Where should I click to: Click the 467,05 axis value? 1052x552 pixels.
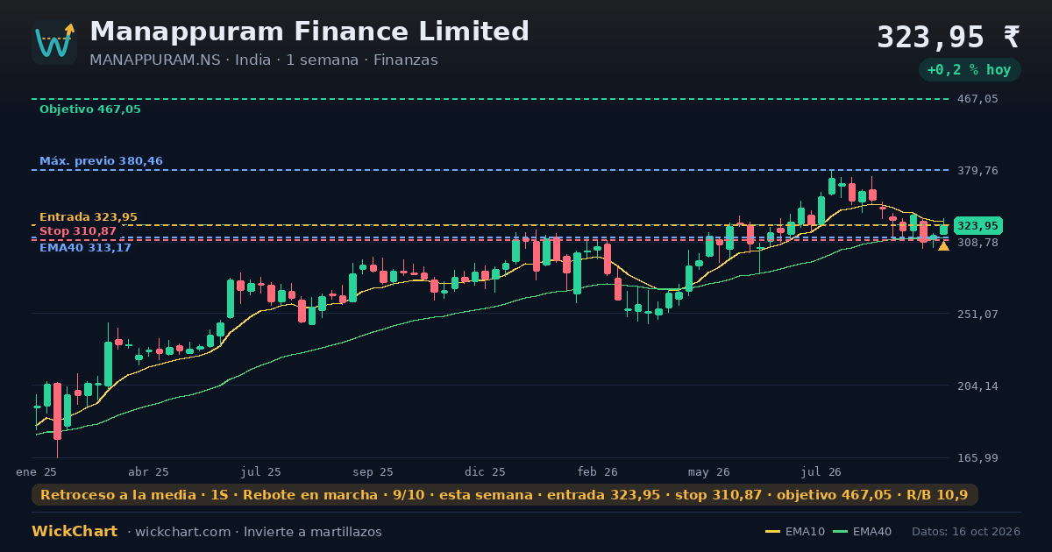[x=977, y=99]
